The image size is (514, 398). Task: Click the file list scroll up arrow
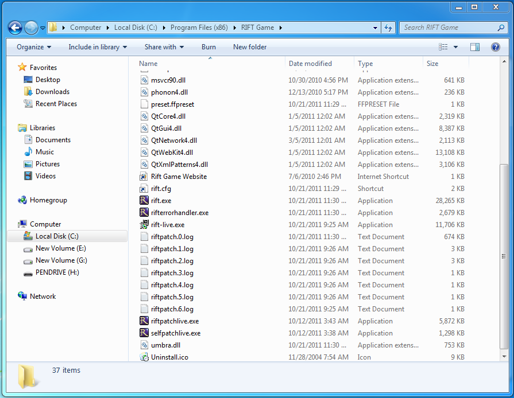pos(504,61)
